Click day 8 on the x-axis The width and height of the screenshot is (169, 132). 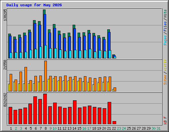pyautogui.click(x=46, y=128)
